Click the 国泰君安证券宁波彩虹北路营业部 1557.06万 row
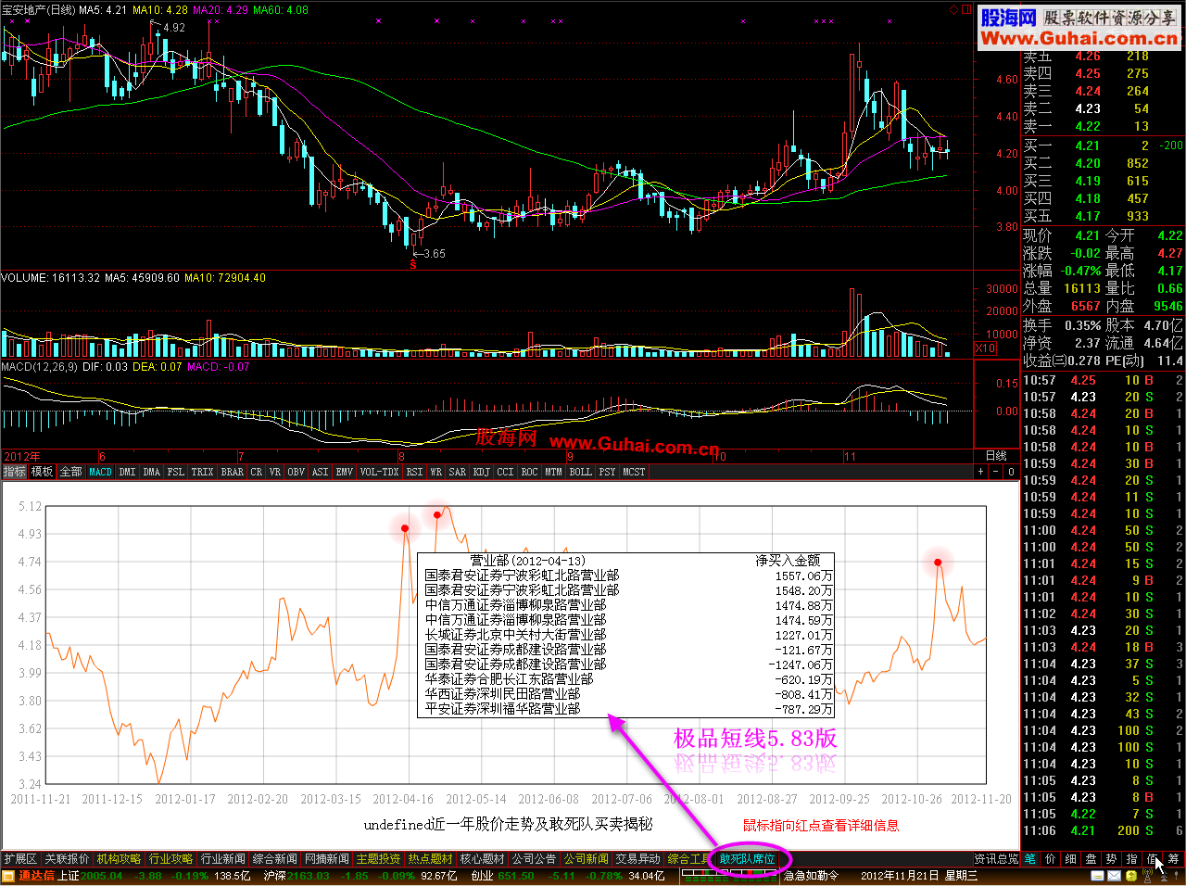The height and width of the screenshot is (886, 1186). click(x=627, y=576)
